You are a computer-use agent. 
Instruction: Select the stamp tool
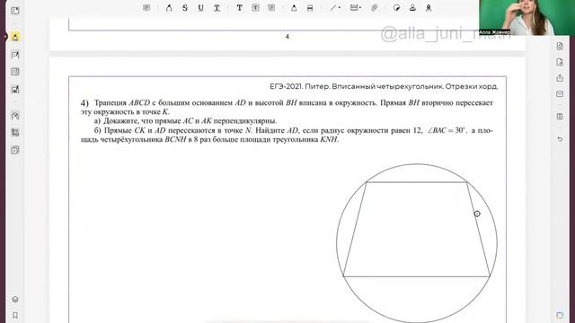(x=412, y=8)
